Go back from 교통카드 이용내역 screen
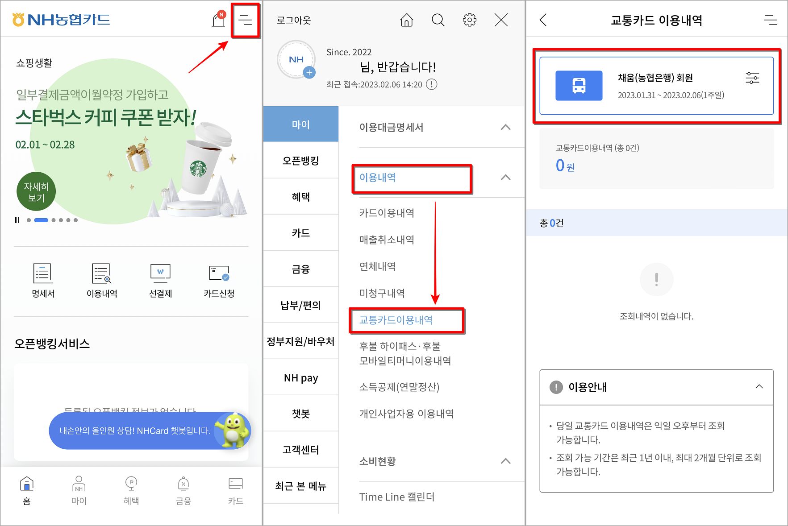 (x=543, y=20)
